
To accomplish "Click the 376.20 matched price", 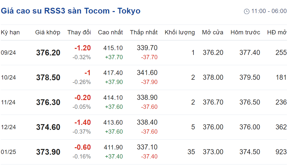I will [x=48, y=53].
